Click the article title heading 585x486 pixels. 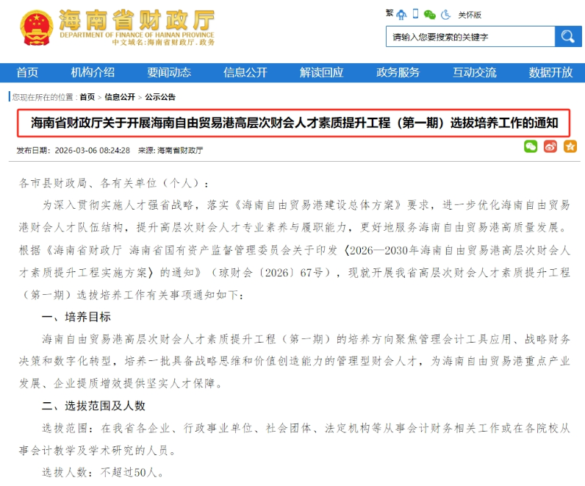click(294, 123)
